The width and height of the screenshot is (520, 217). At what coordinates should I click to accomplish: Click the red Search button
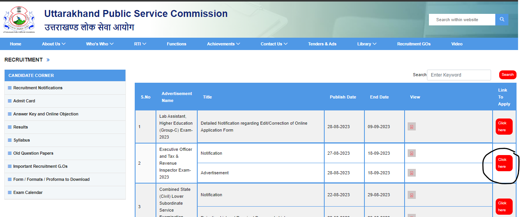tap(508, 75)
